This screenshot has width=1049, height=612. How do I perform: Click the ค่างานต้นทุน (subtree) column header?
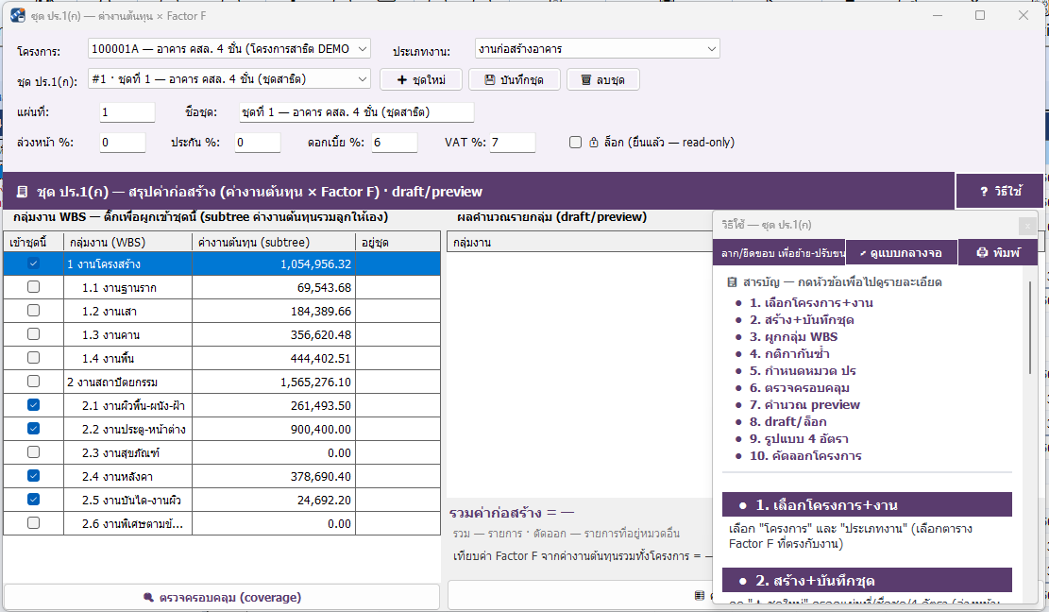pyautogui.click(x=274, y=242)
